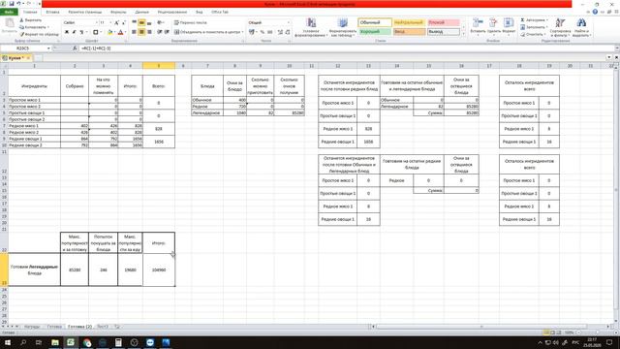The width and height of the screenshot is (620, 349).
Task: Toggle bottom vertical alignment
Action: 149,23
